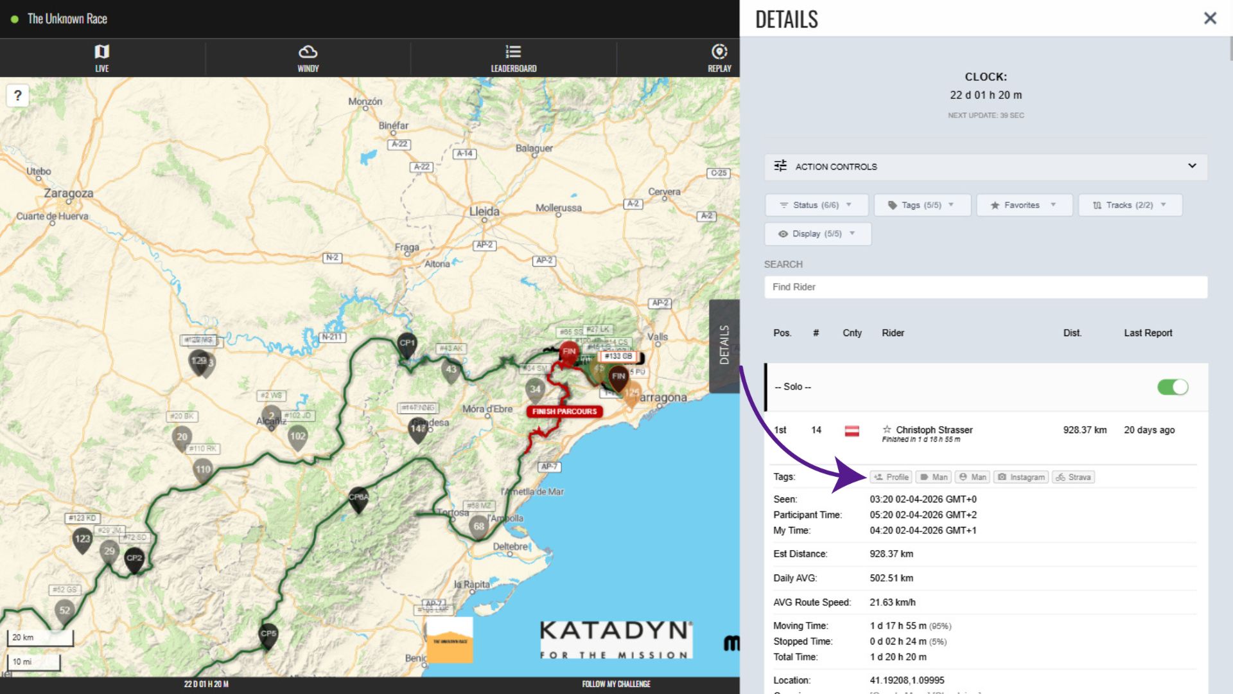Close the Details panel
The height and width of the screenshot is (694, 1233).
point(1210,18)
